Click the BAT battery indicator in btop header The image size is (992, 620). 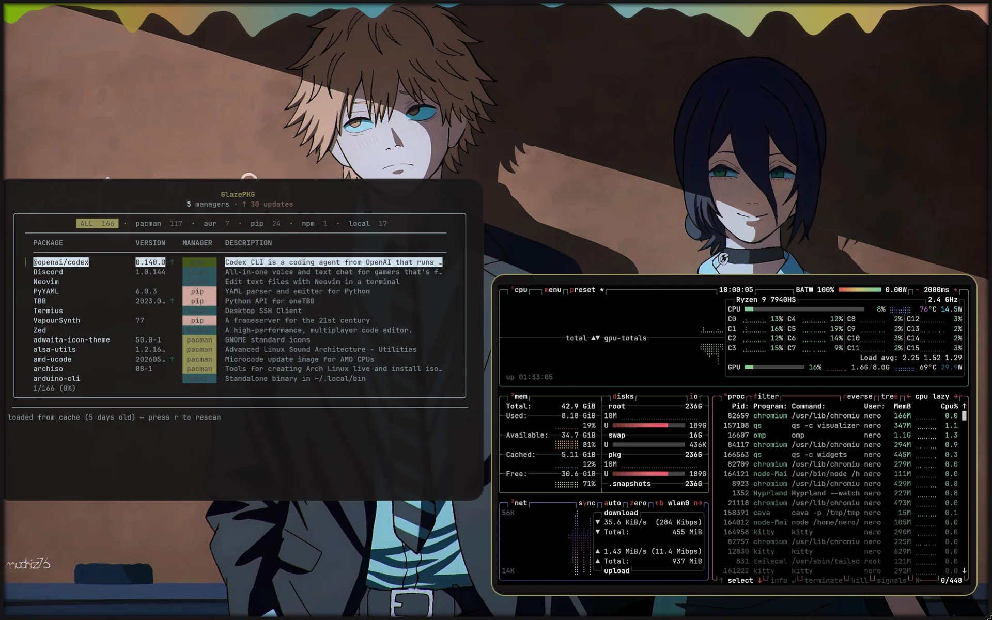click(x=815, y=290)
